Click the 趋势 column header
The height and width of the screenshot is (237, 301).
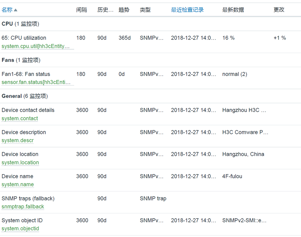point(124,10)
